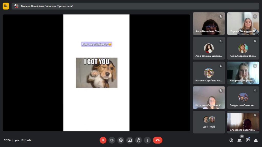Toggle the camera on or off
This screenshot has height=147, width=262.
(112, 140)
